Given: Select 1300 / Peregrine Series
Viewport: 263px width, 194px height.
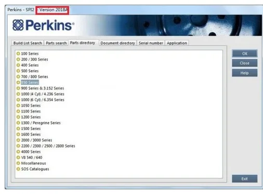Looking at the screenshot, I should [41, 123].
